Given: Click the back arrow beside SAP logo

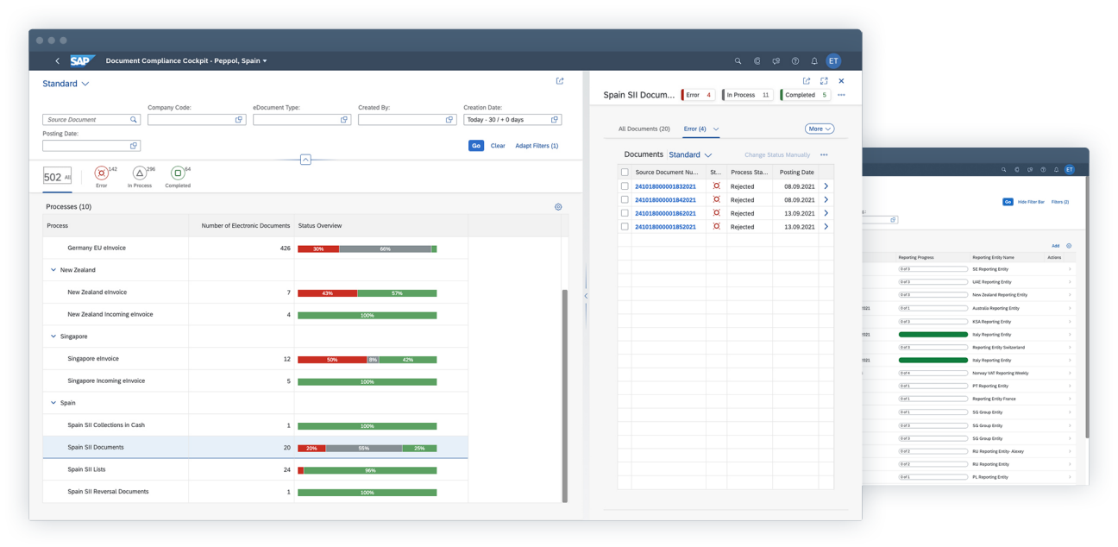Looking at the screenshot, I should [57, 61].
